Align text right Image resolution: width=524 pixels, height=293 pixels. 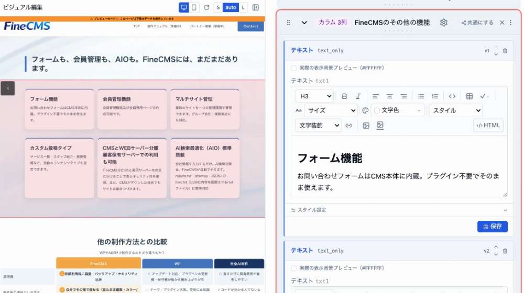403,96
